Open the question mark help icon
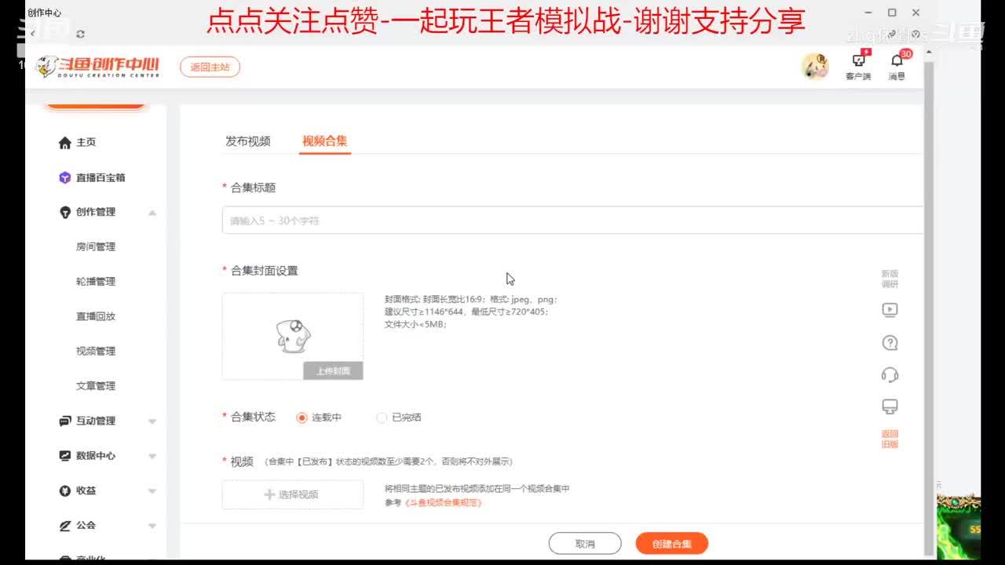 [x=890, y=343]
